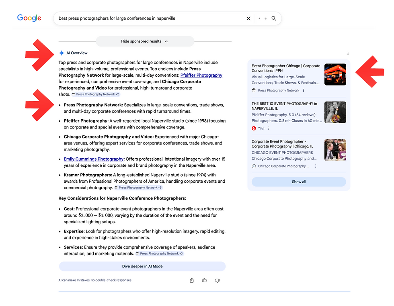This screenshot has height=306, width=394.
Task: Open options for Press Photography Network source
Action: (304, 90)
